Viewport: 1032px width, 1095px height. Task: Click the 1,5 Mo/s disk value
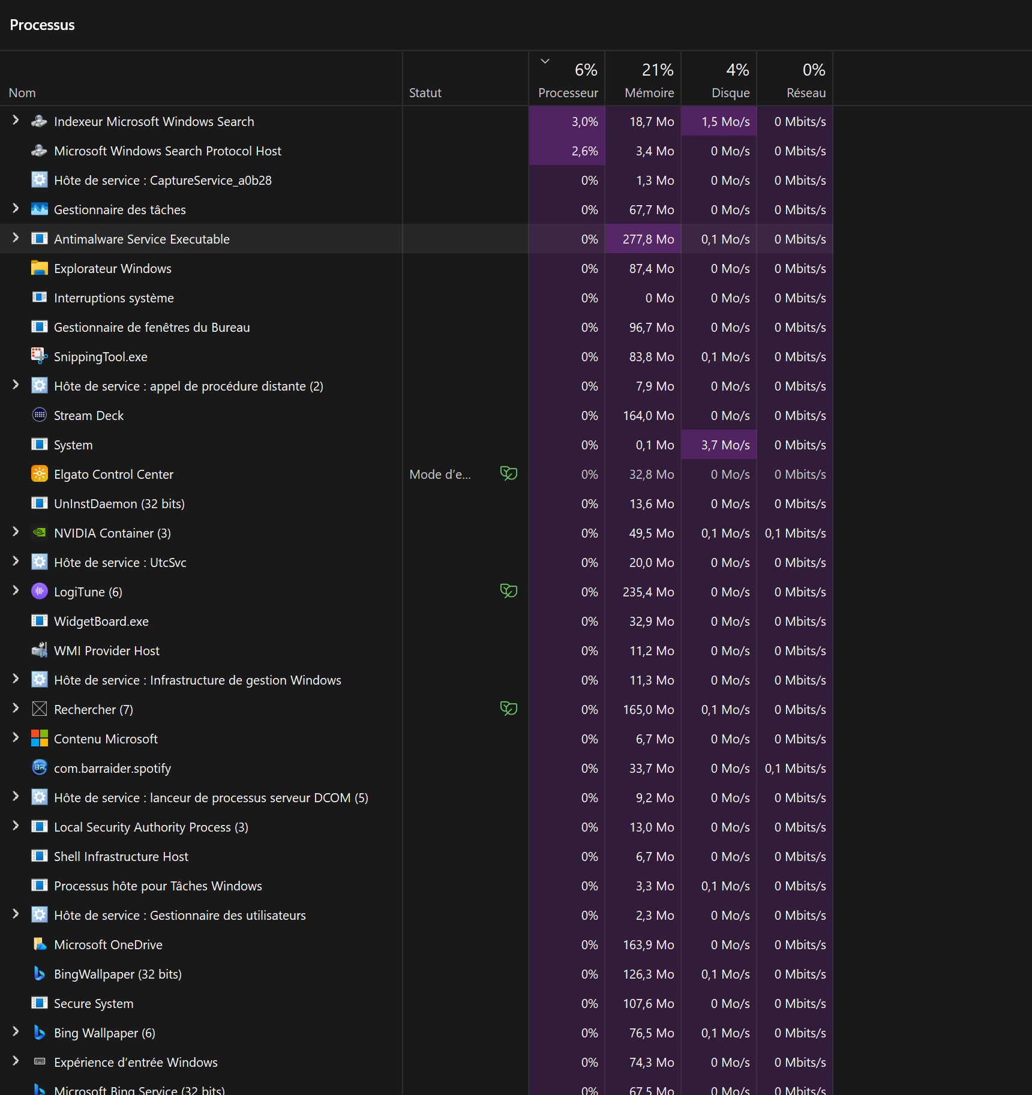coord(725,122)
